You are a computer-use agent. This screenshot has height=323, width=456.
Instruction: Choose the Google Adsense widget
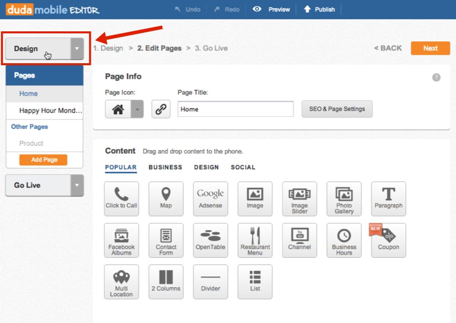pyautogui.click(x=211, y=199)
